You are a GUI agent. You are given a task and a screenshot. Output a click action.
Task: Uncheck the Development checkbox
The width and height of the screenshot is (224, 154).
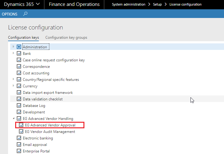click(19, 112)
